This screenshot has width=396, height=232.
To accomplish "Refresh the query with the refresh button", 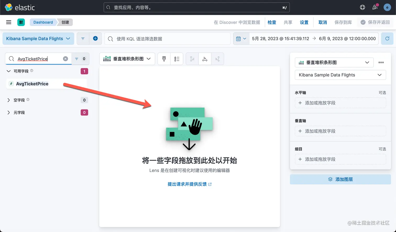I will click(387, 39).
